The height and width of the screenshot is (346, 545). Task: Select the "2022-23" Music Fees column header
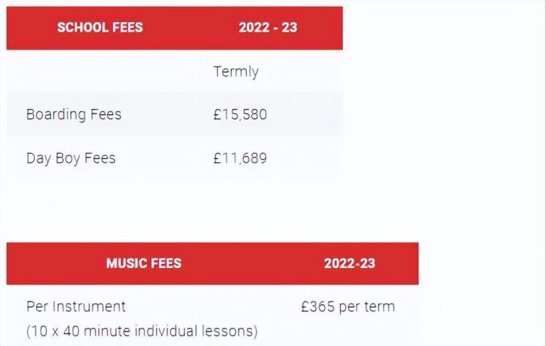tap(350, 263)
